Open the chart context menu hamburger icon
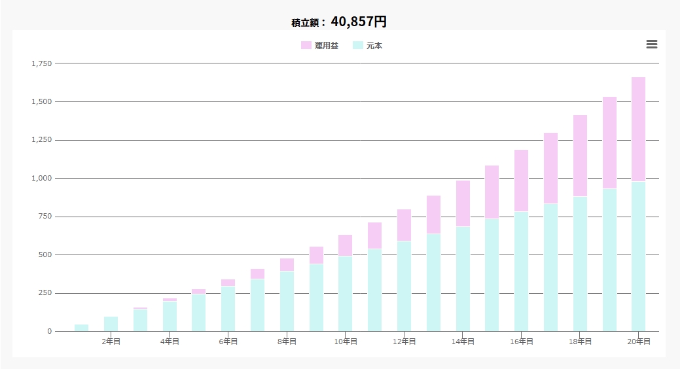Image resolution: width=682 pixels, height=369 pixels. 651,44
